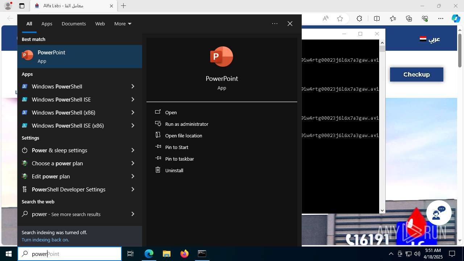
Task: Switch website language to Arabic
Action: point(430,39)
